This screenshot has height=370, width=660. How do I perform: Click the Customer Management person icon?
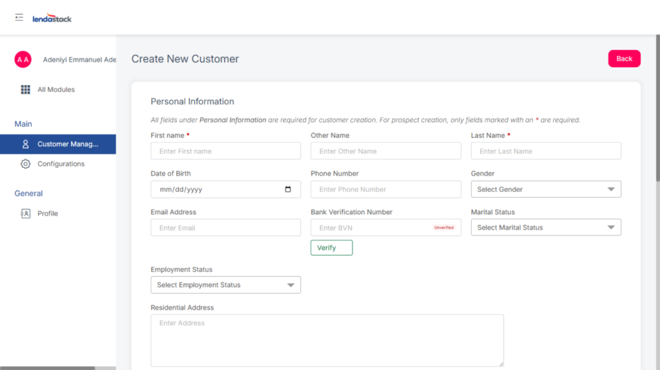(26, 144)
